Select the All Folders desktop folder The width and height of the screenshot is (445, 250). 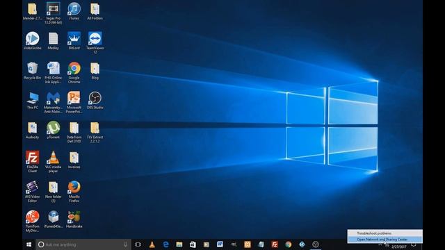coord(95,11)
